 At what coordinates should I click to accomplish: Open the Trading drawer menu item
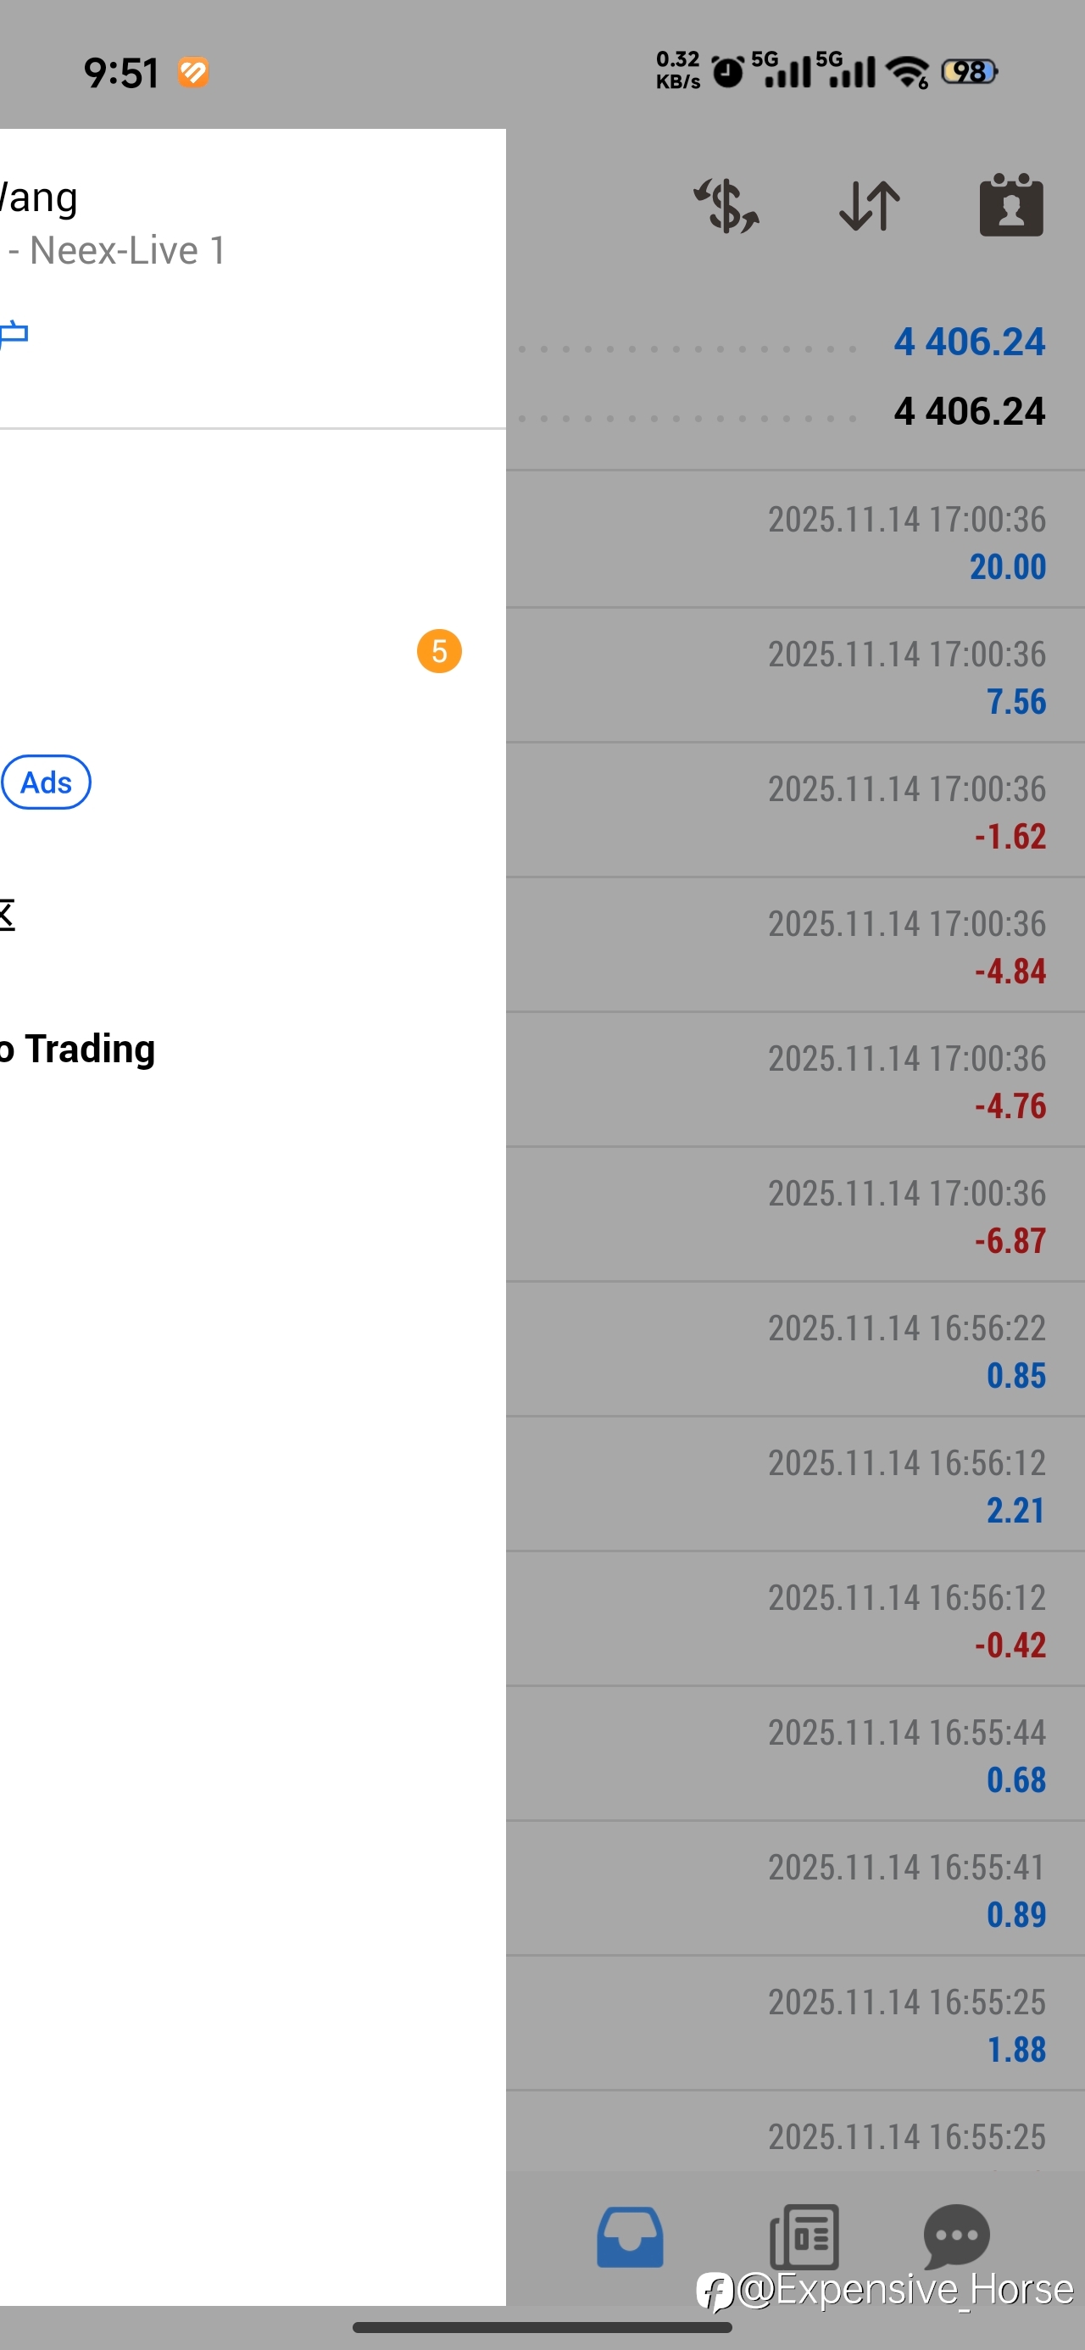pos(82,1050)
